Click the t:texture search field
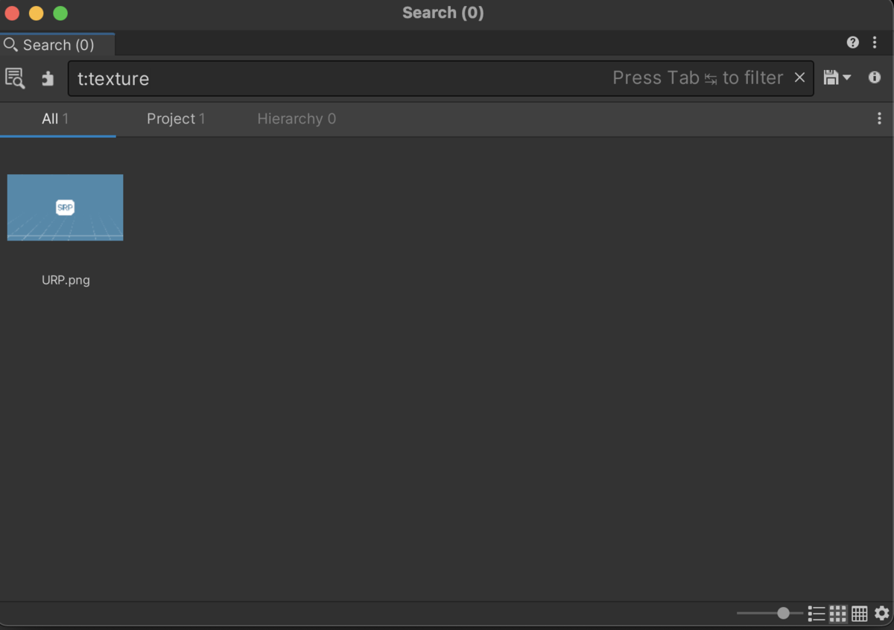Screen dimensions: 894x630 click(x=440, y=78)
